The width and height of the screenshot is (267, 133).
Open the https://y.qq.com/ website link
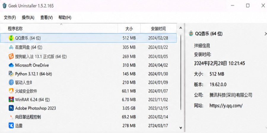click(226, 106)
